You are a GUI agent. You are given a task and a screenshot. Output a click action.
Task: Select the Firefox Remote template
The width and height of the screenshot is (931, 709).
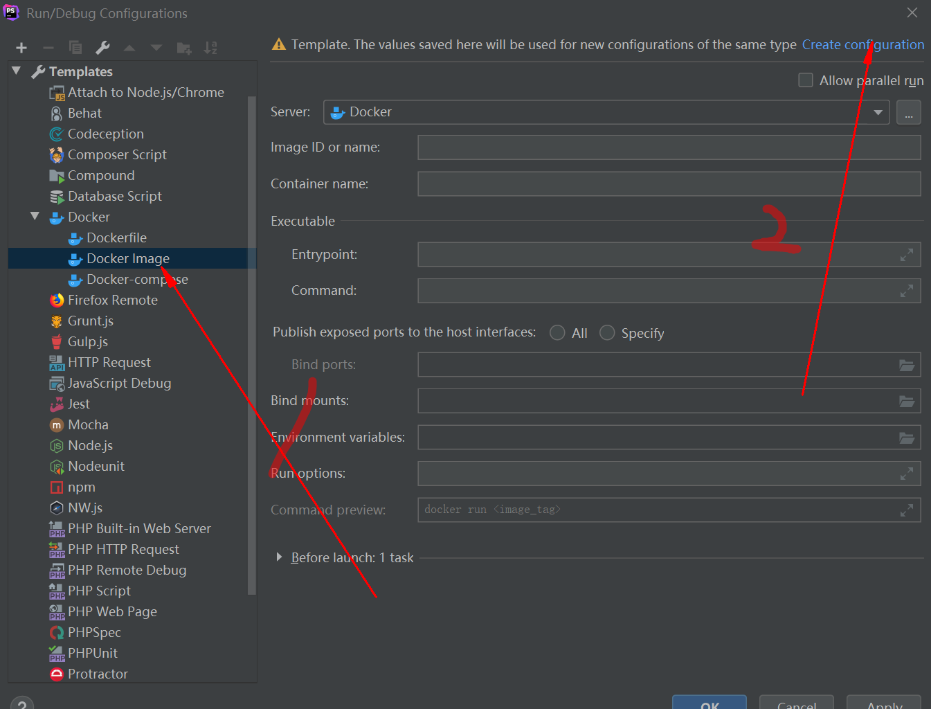(x=132, y=300)
